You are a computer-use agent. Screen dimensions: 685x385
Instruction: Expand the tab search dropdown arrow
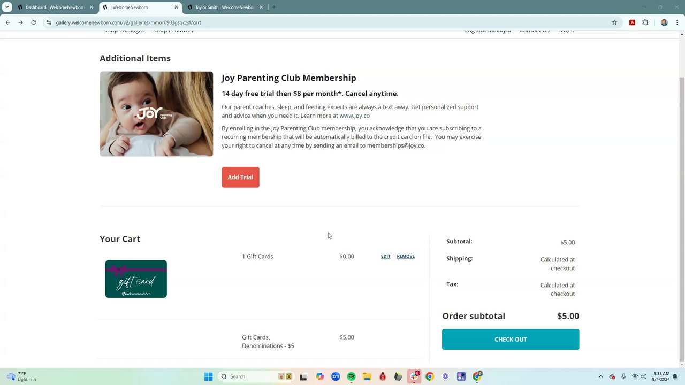tap(7, 7)
